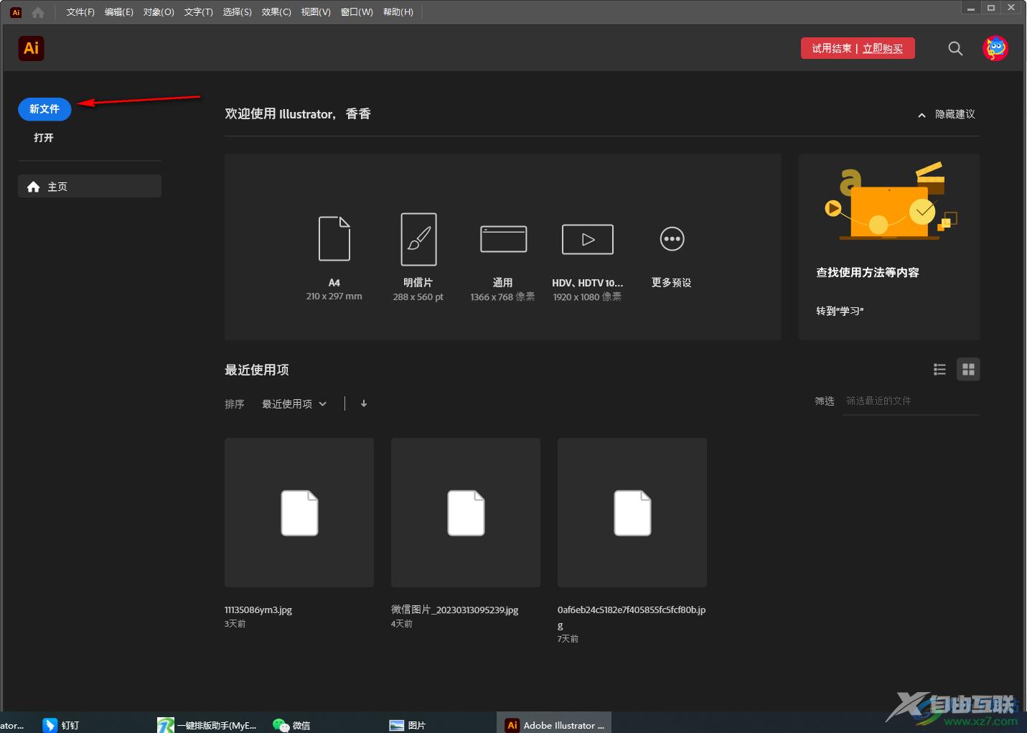Click 查找使用方法等内容 heading
This screenshot has height=733, width=1027.
pyautogui.click(x=868, y=273)
